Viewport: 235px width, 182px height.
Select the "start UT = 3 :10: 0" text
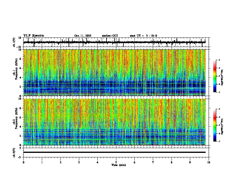point(143,36)
